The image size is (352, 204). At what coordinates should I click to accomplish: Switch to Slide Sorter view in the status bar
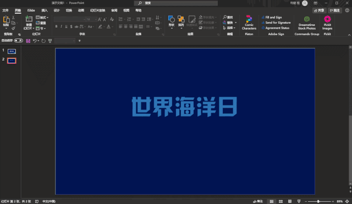pos(280,201)
